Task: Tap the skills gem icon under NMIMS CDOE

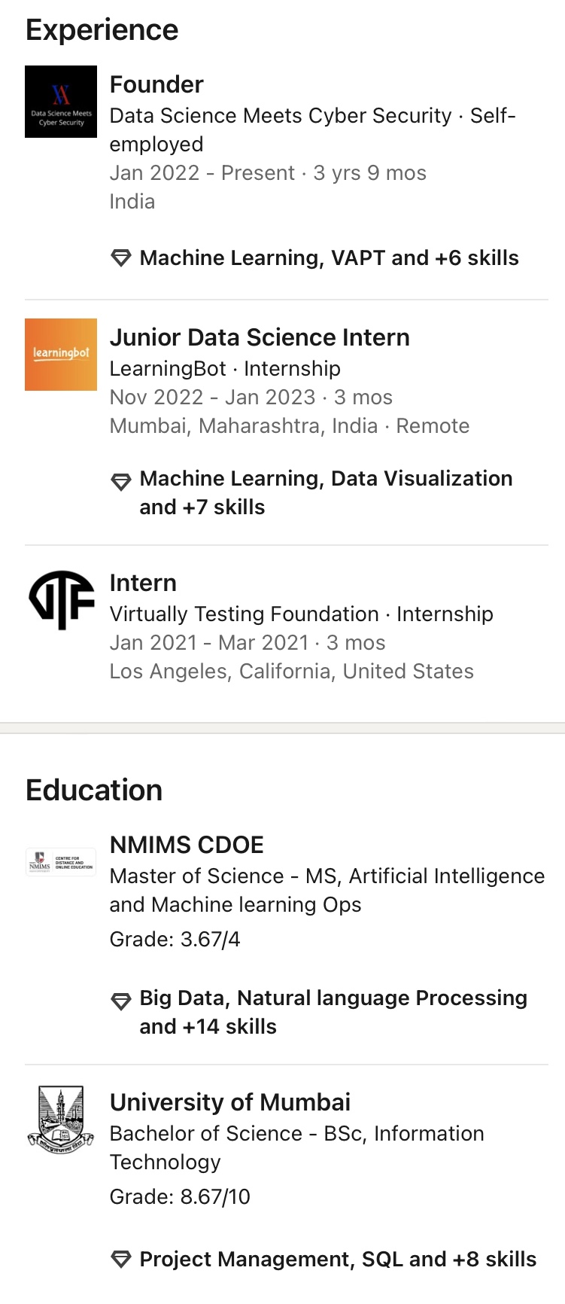Action: click(x=121, y=1001)
